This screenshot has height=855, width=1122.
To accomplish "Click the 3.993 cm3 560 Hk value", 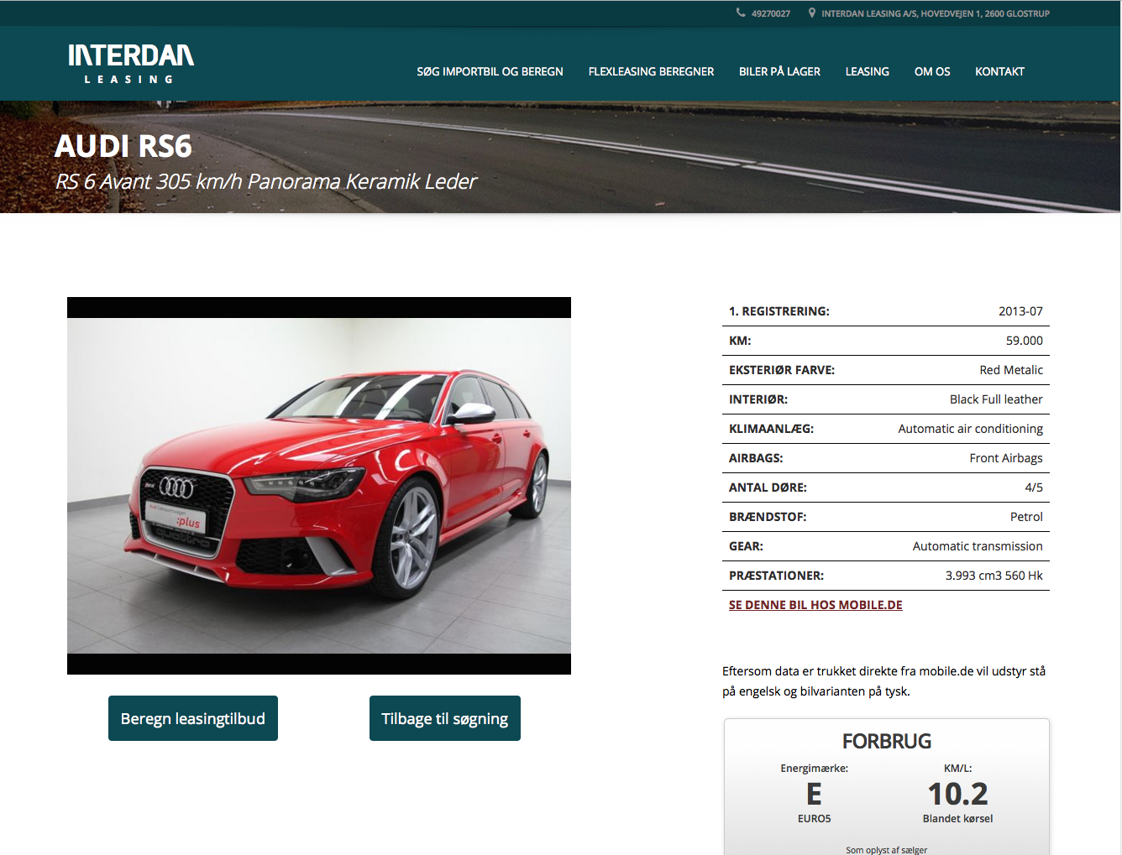I will (994, 576).
